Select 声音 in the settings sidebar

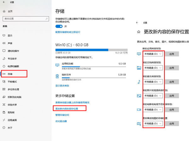click(x=10, y=43)
